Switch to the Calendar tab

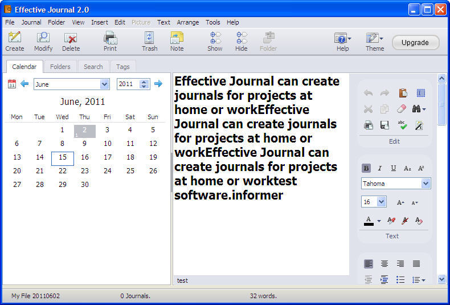tap(24, 67)
